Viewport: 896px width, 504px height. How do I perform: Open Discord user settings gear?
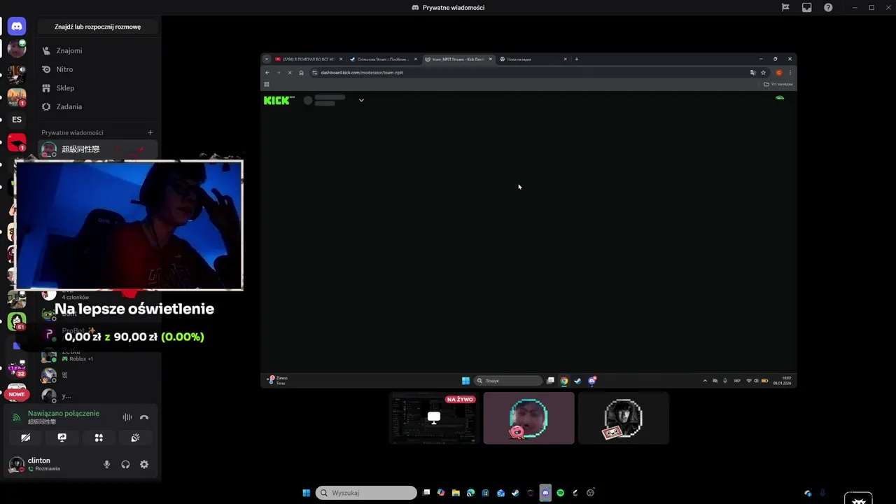[144, 464]
